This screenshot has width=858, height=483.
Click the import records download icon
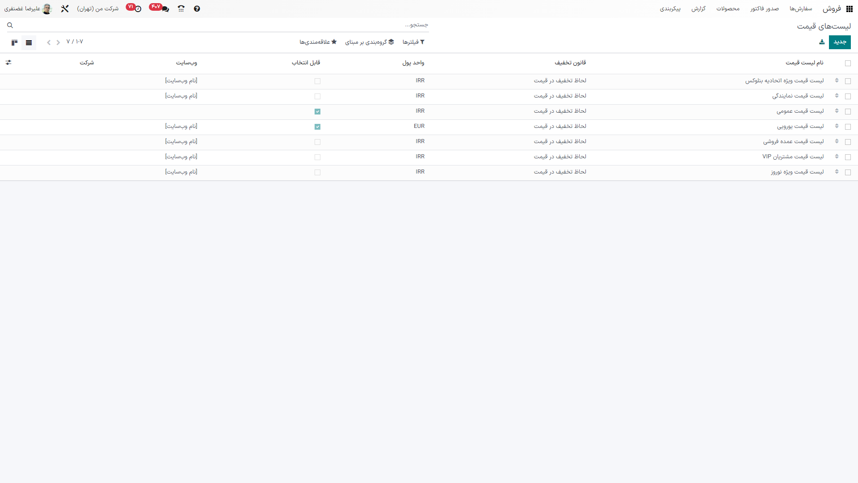[822, 42]
